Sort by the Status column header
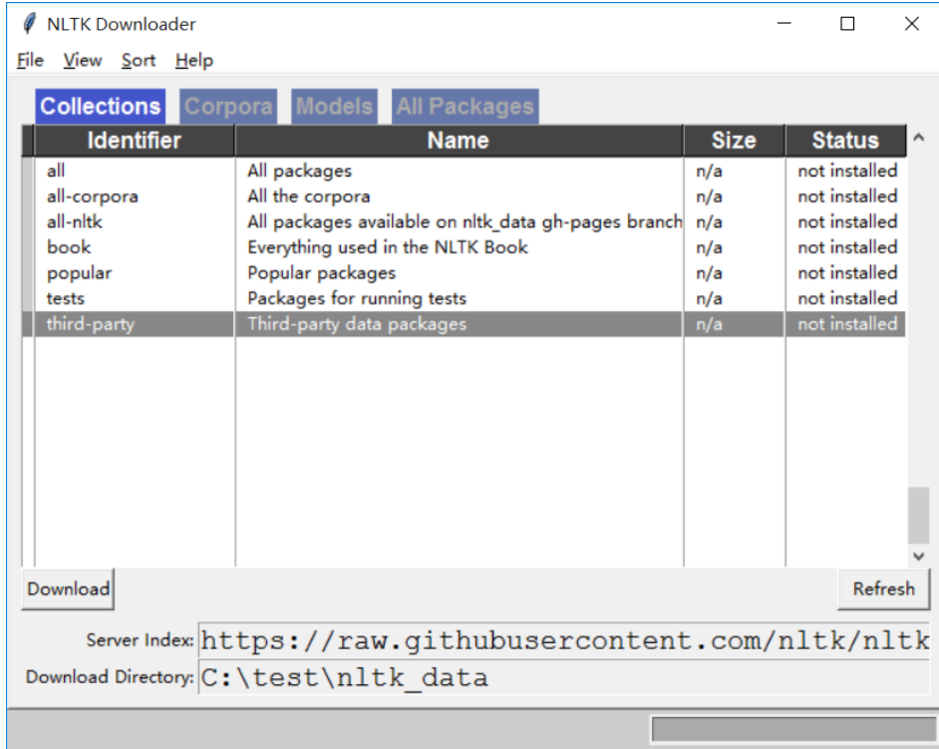This screenshot has width=939, height=749. (x=845, y=141)
